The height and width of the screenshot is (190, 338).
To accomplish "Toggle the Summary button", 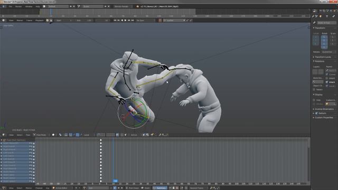I will (x=160, y=188).
